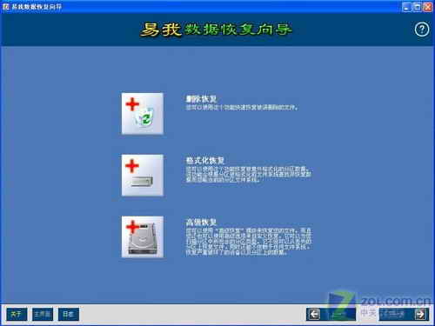
Task: Click the 主界面 (Home) button
Action: (x=43, y=314)
